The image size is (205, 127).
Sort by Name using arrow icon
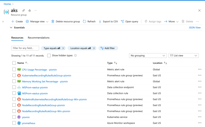pos(27,63)
